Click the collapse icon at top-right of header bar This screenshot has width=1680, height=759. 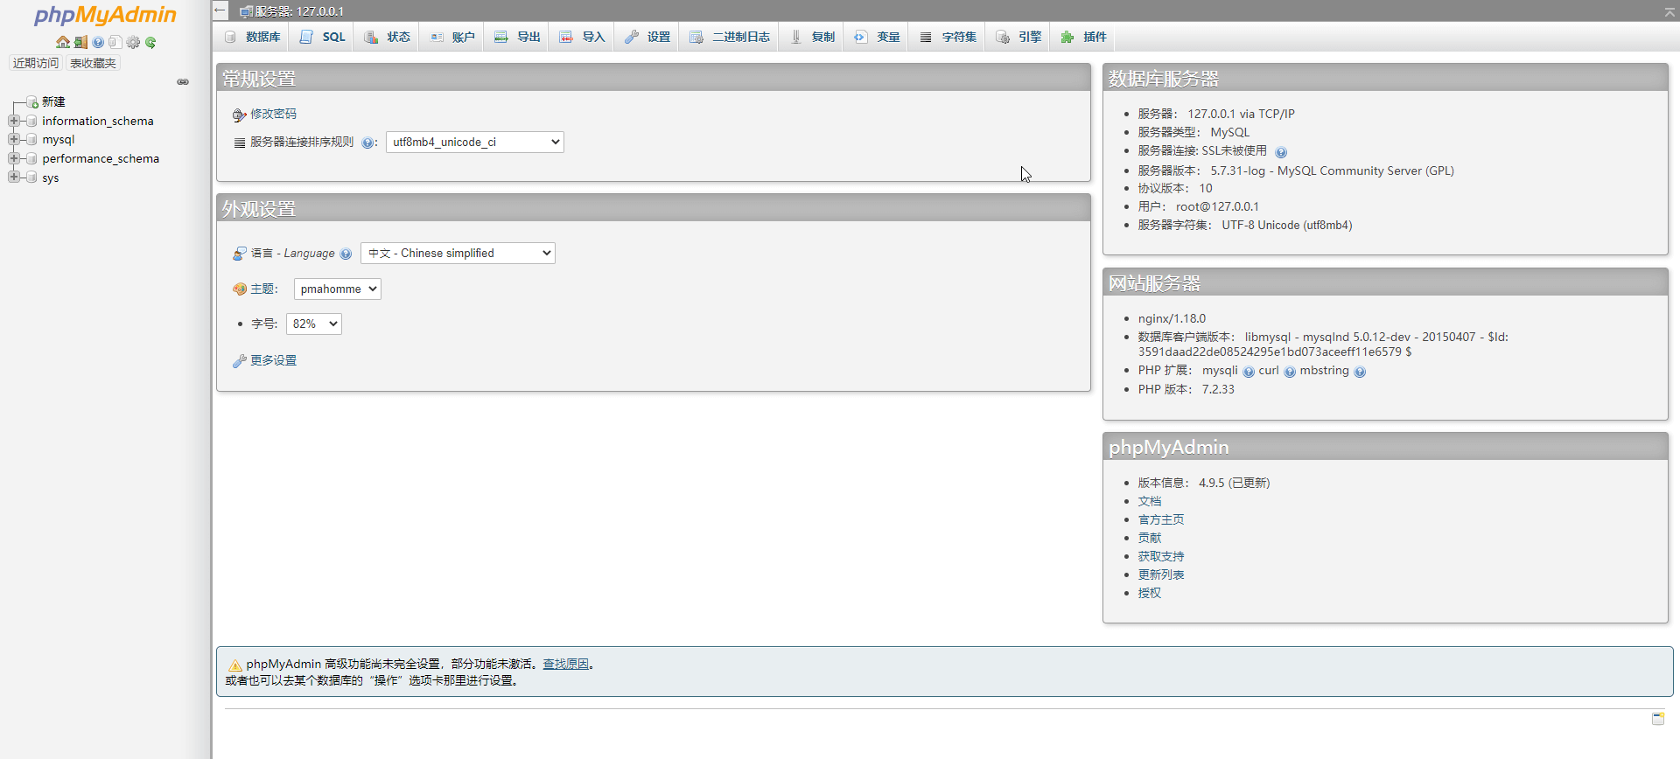(x=1669, y=11)
